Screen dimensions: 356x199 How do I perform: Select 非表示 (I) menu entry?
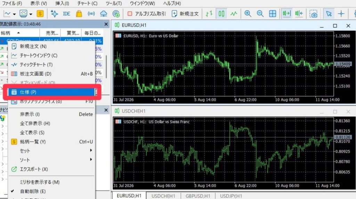coord(51,114)
